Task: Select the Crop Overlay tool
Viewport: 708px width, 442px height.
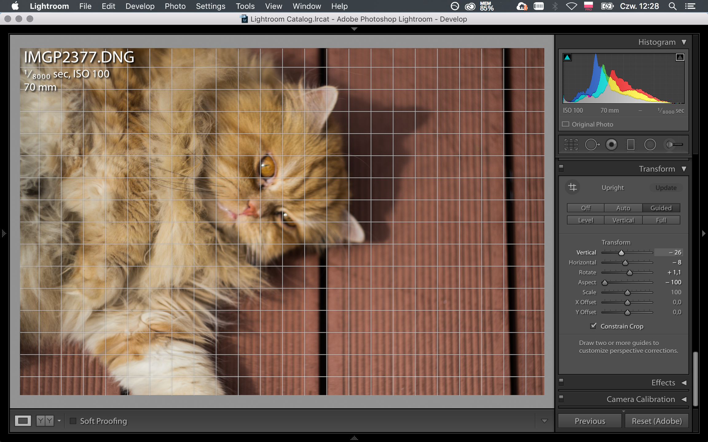Action: [571, 145]
